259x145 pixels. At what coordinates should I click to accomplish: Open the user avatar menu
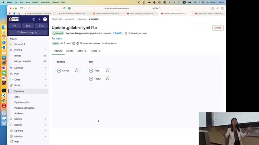click(x=45, y=19)
